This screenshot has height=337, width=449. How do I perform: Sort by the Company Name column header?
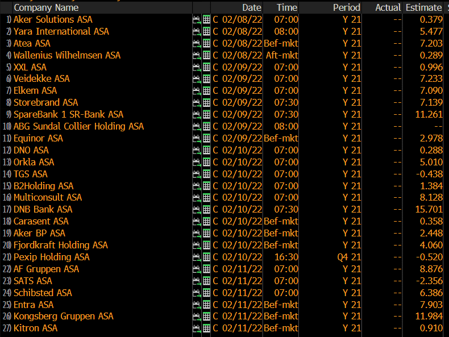coord(46,8)
